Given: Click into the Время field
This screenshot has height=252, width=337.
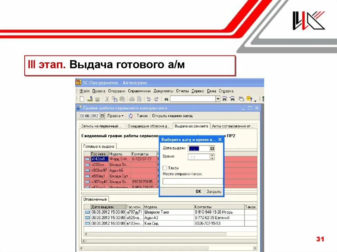Looking at the screenshot, I should tap(199, 157).
